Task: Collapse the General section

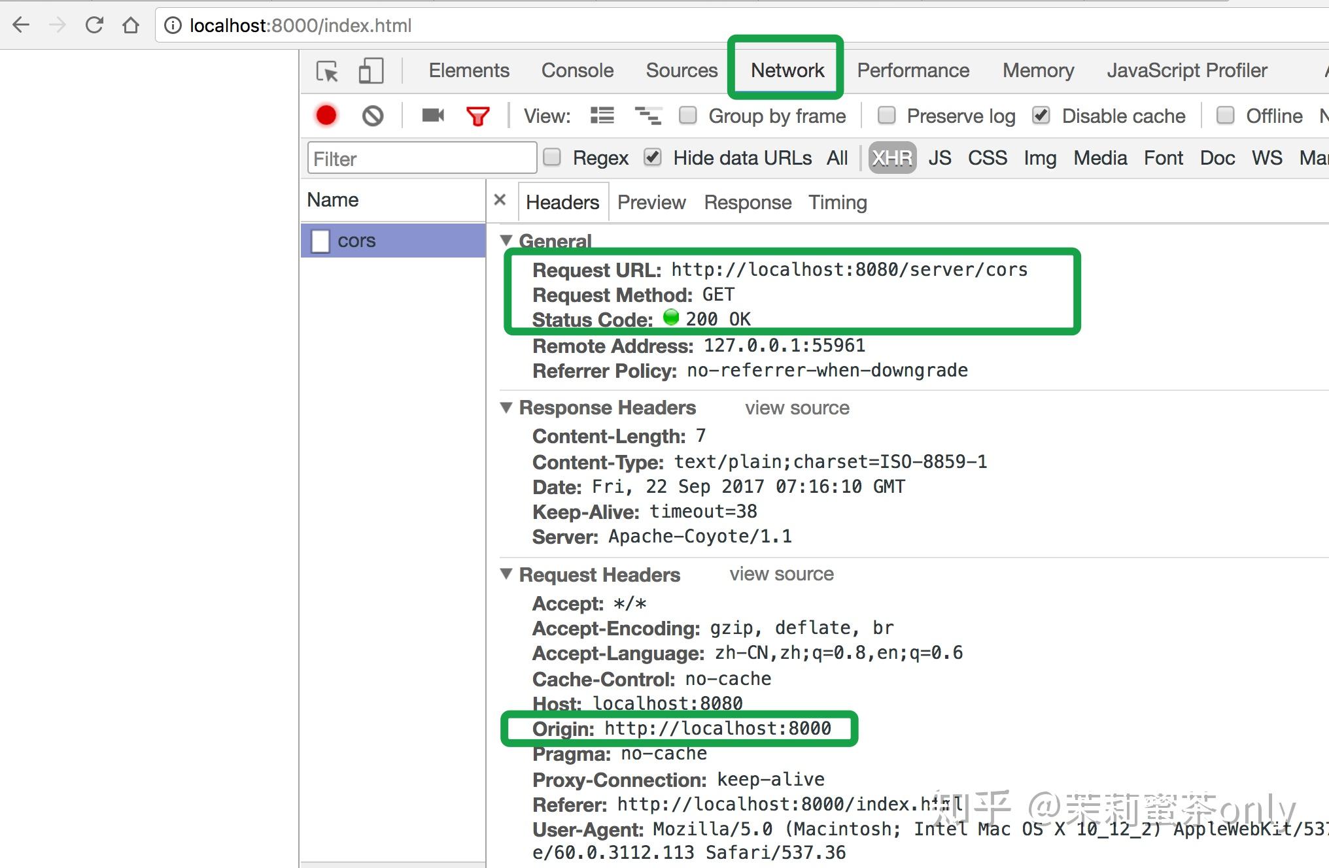Action: (x=506, y=241)
